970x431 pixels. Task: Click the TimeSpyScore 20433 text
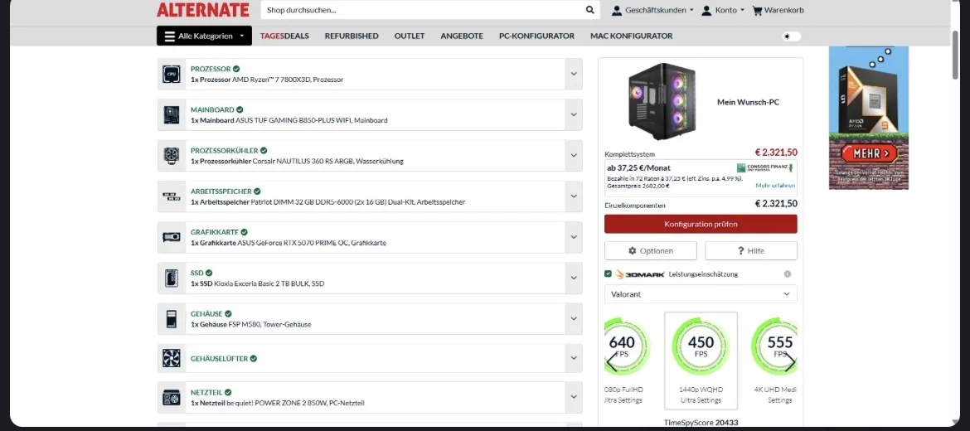click(x=701, y=423)
